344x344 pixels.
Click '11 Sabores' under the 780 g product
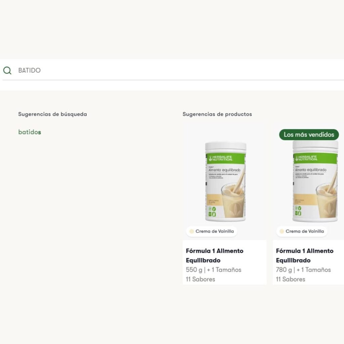click(291, 279)
